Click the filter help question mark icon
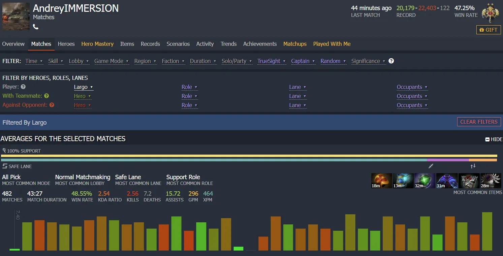The image size is (503, 256). click(391, 61)
